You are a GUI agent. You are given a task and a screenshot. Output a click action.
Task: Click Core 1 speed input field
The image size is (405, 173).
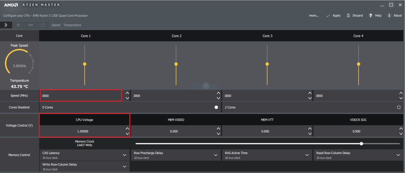point(81,95)
